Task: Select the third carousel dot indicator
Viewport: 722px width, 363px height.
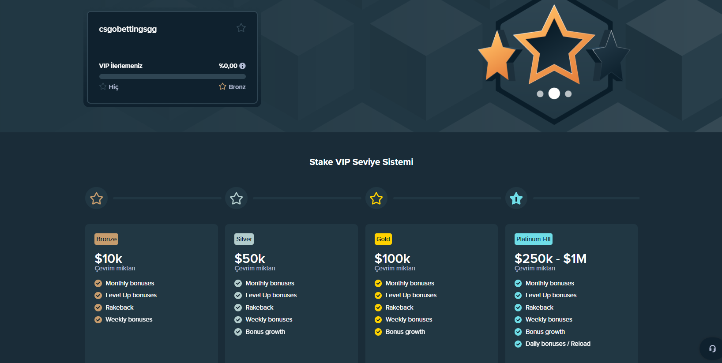Action: 568,94
